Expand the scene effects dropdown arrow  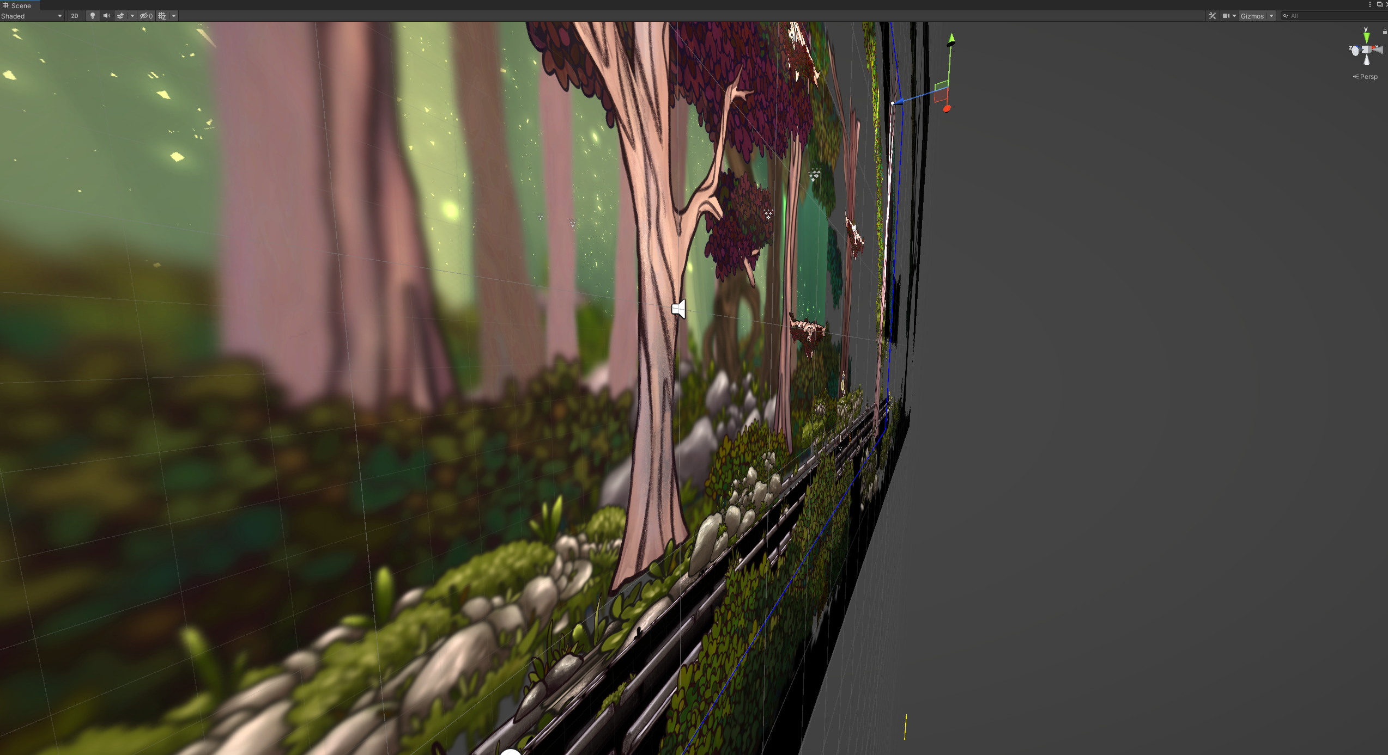click(x=132, y=16)
